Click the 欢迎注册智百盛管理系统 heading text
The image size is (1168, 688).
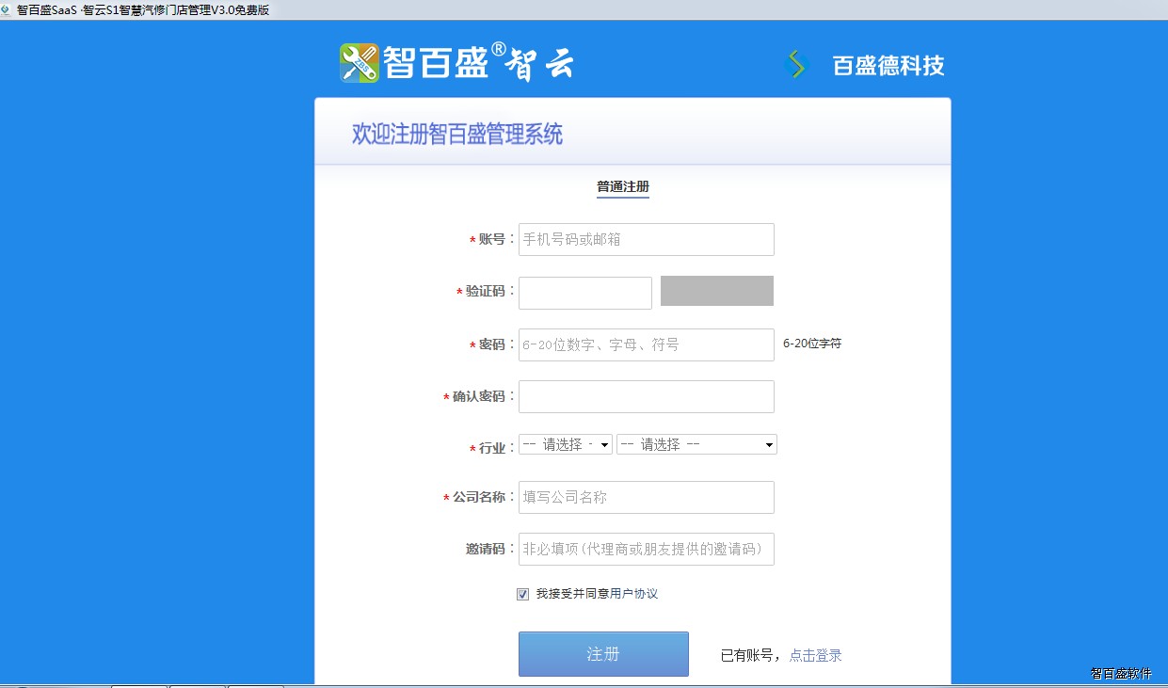[x=457, y=134]
